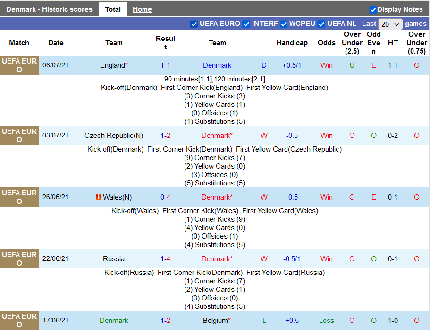Open the Belgium team link

(x=215, y=321)
